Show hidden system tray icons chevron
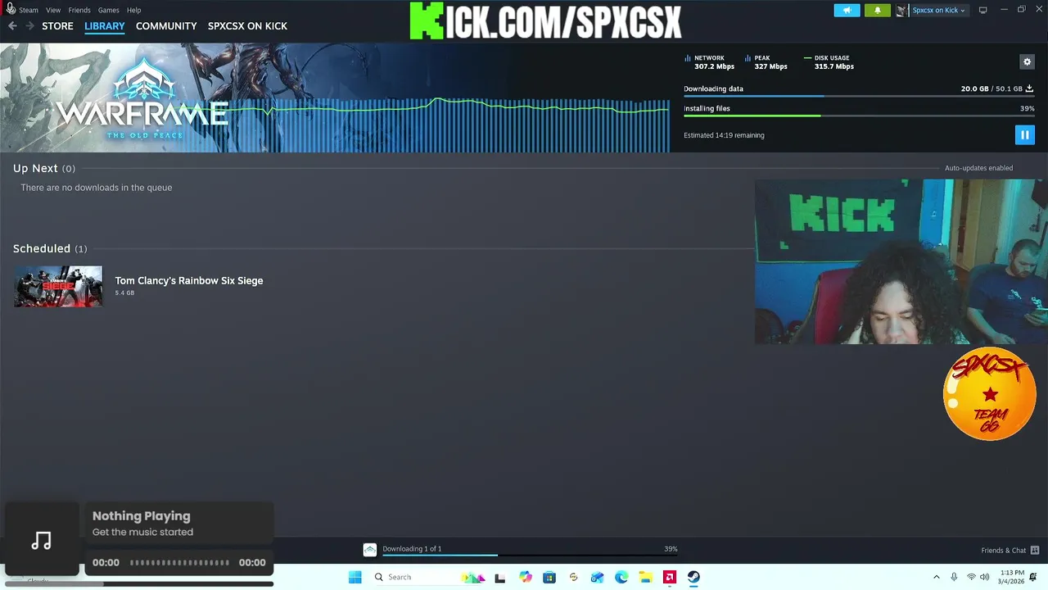Image resolution: width=1048 pixels, height=590 pixels. point(937,577)
